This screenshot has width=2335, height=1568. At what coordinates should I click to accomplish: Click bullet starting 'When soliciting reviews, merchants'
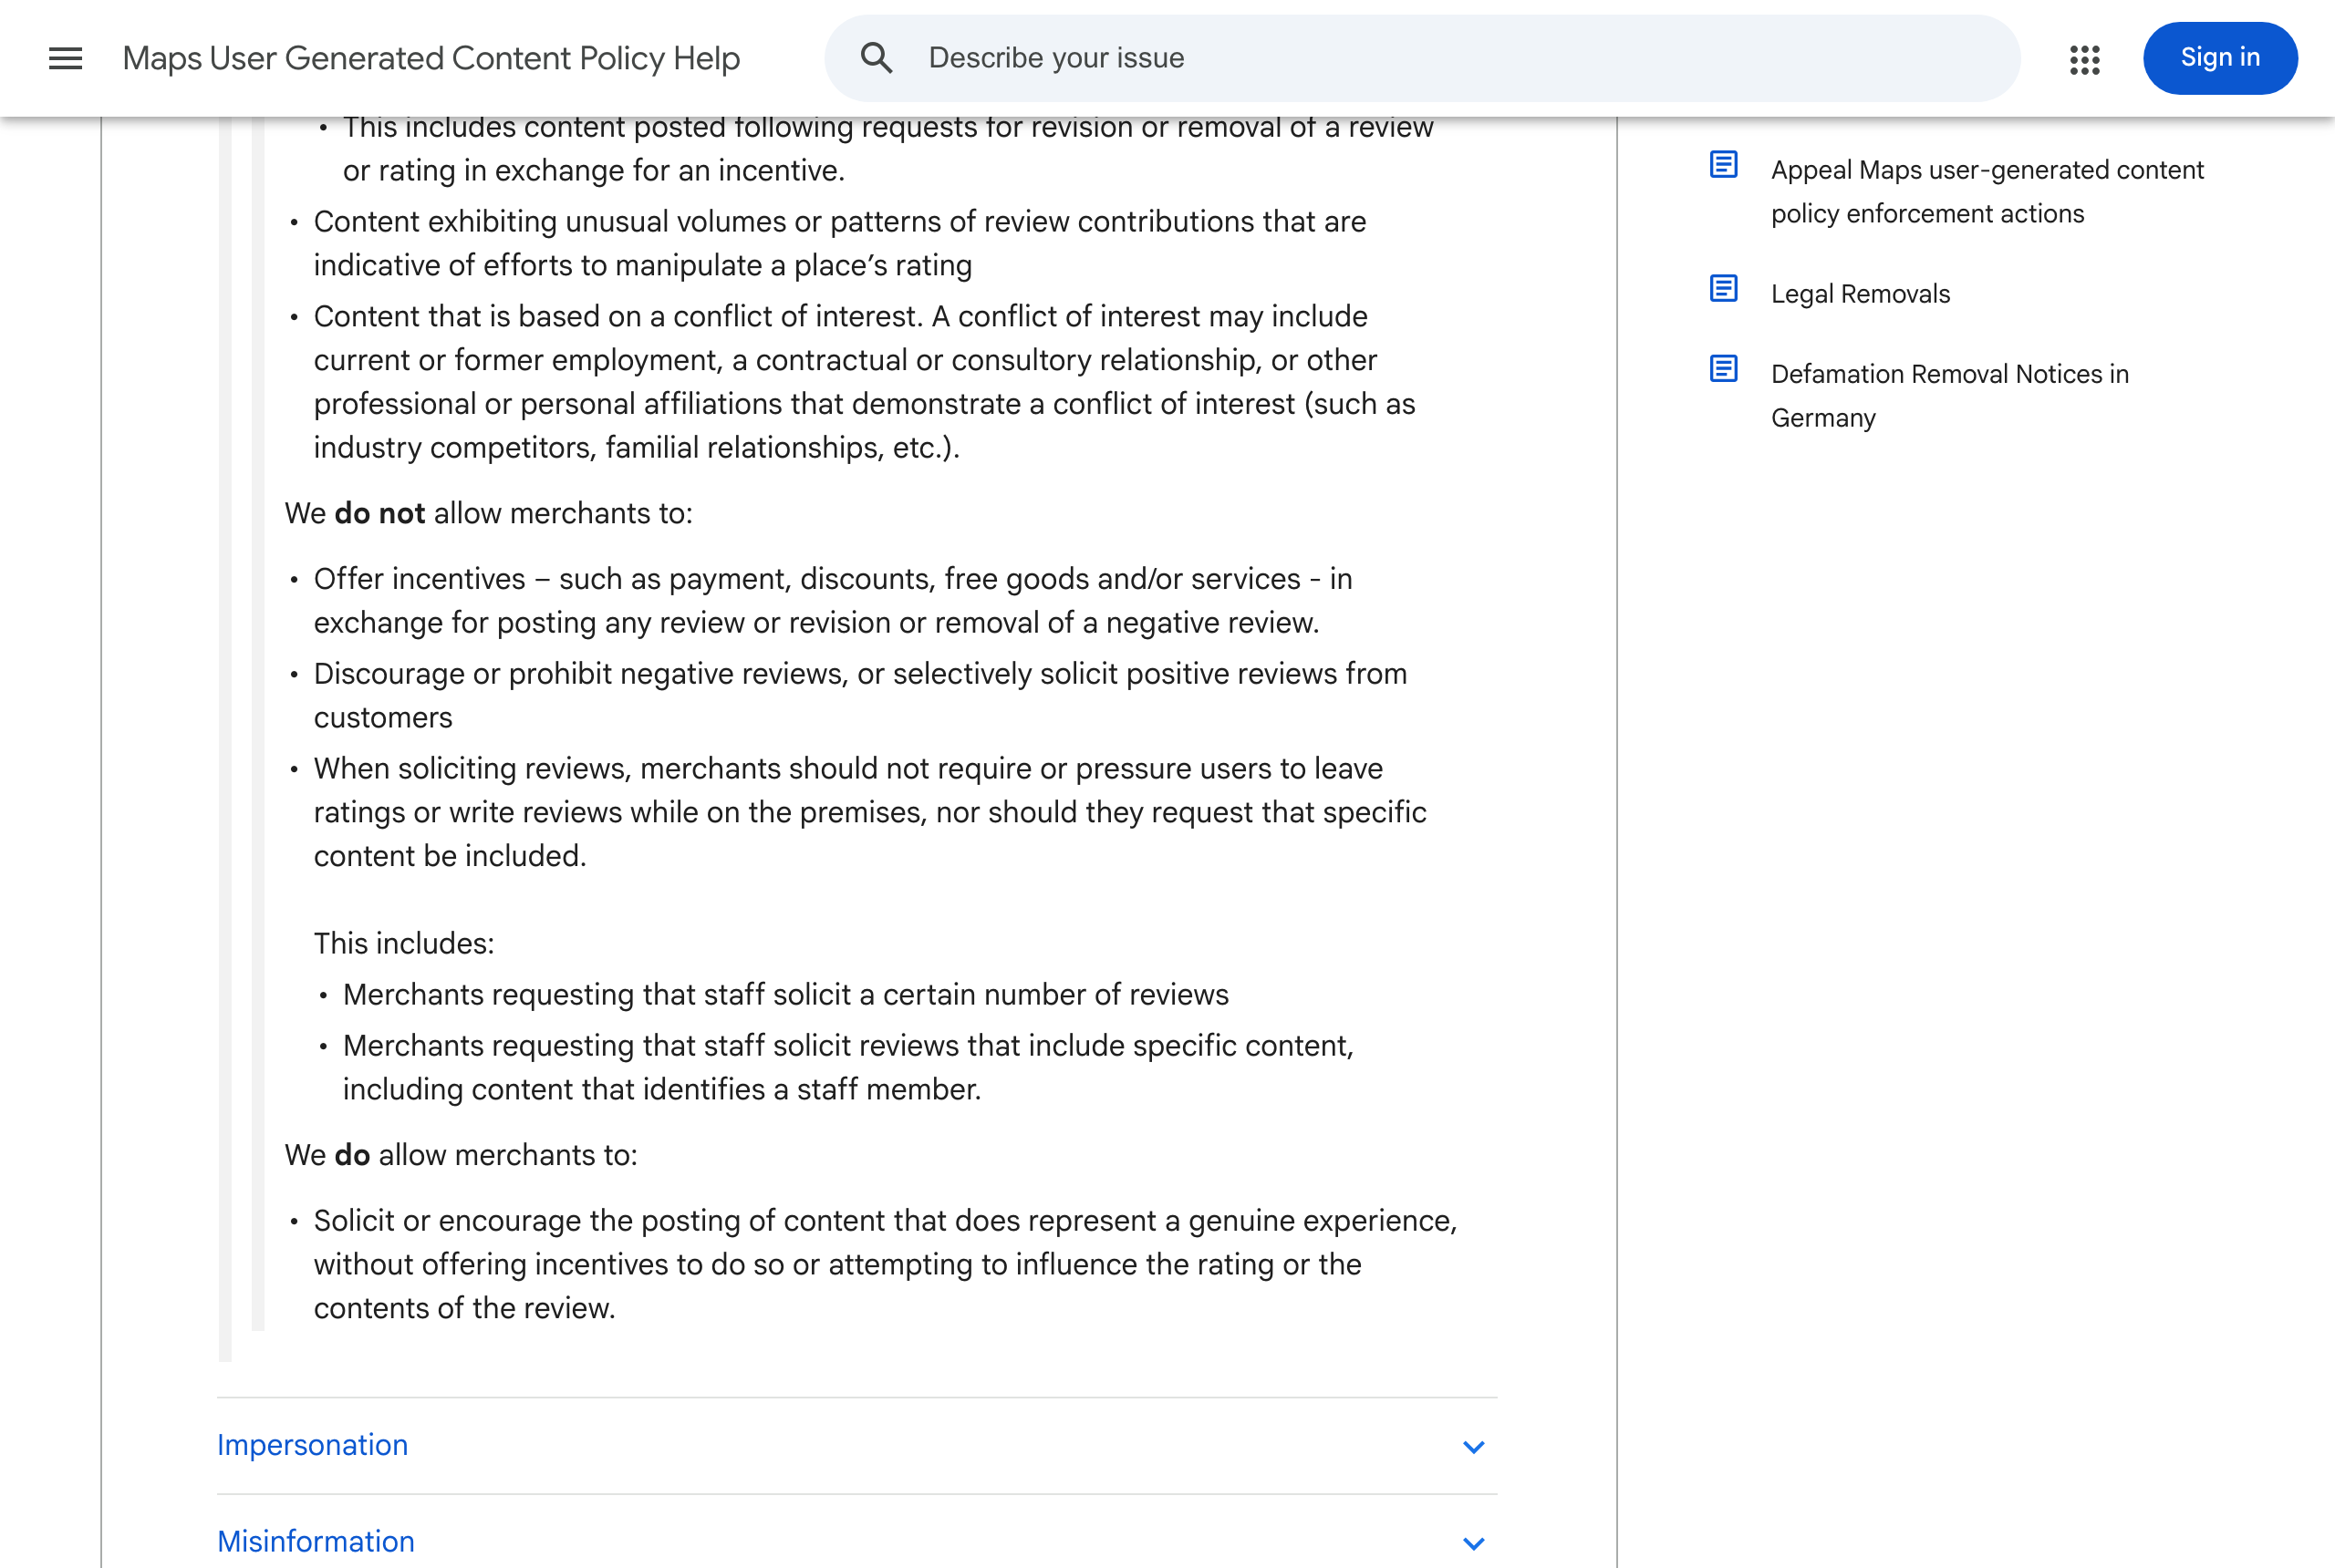[869, 812]
